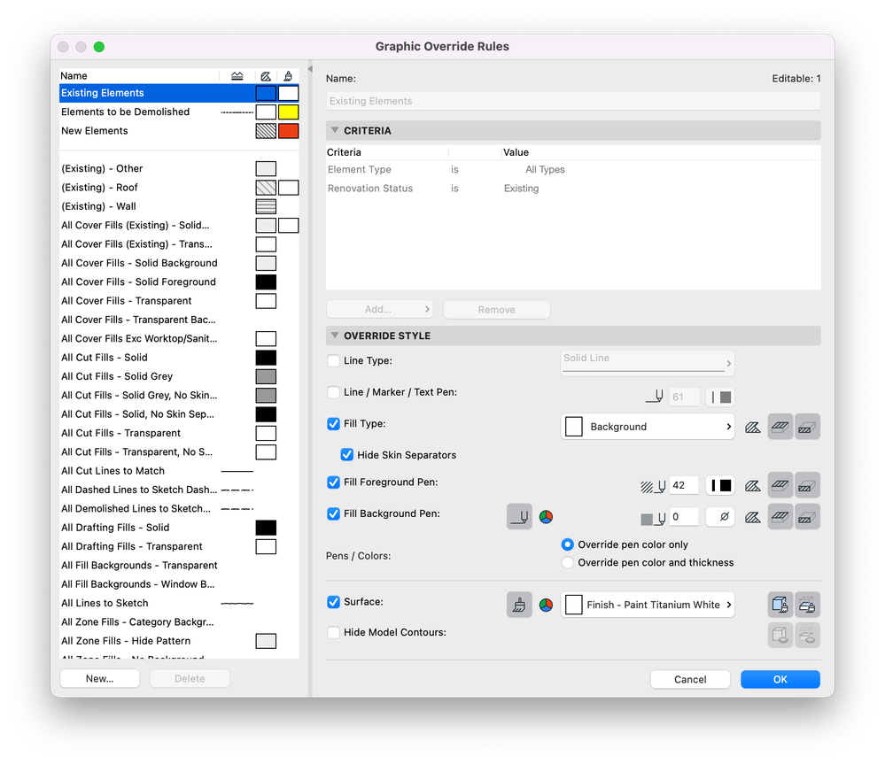
Task: Uncheck Hide Skin Separators
Action: point(348,455)
